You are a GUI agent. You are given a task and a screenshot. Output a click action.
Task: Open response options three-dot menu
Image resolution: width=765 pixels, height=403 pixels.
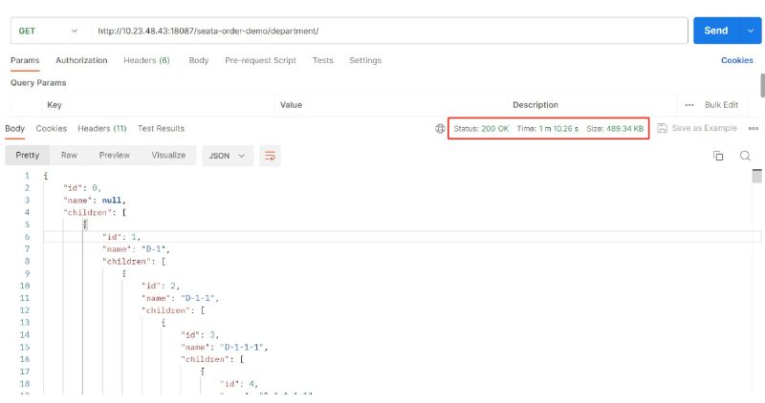point(754,129)
